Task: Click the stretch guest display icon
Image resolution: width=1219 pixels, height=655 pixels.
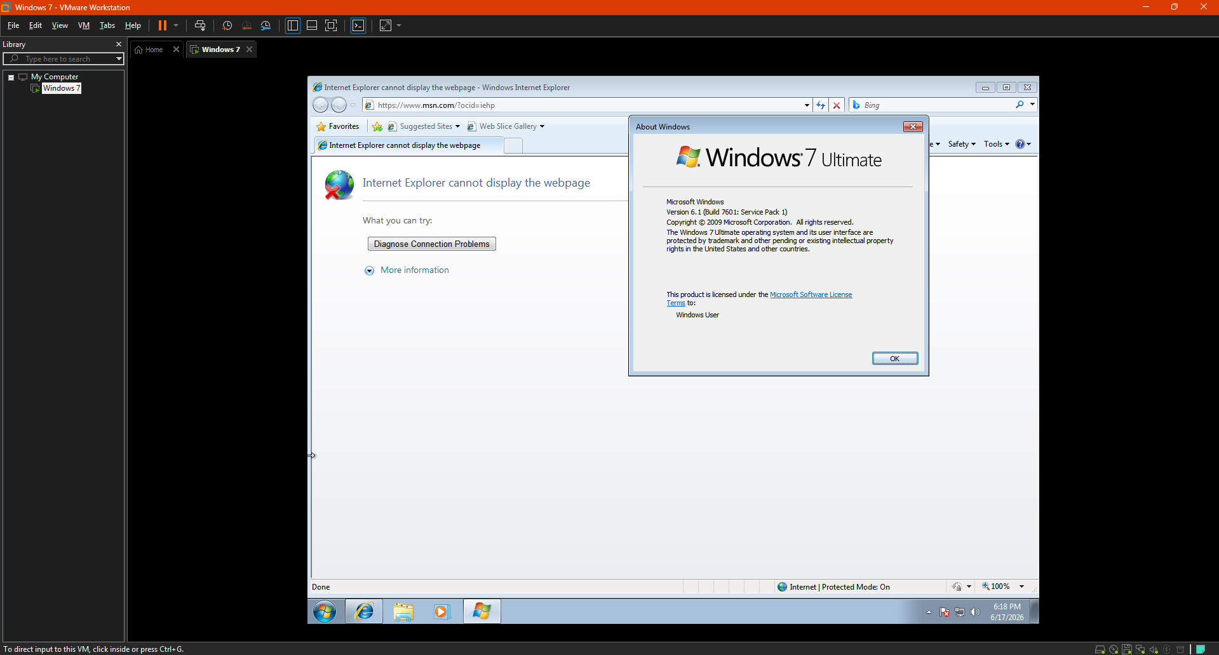Action: (x=386, y=25)
